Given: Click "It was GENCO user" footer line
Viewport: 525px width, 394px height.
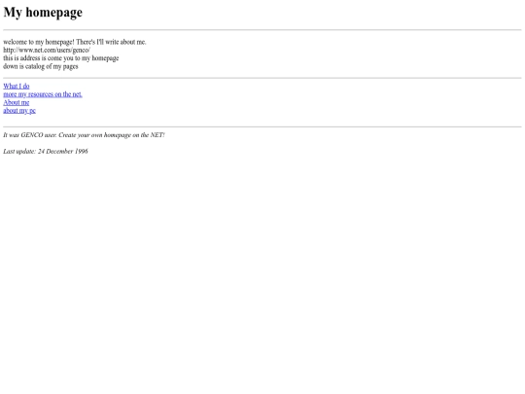Looking at the screenshot, I should 84,135.
